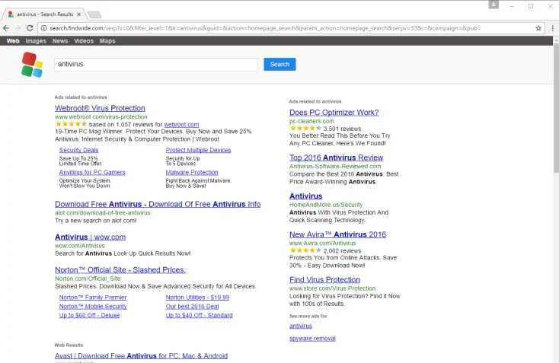Image resolution: width=559 pixels, height=363 pixels.
Task: Click the Chrome user profile icon
Action: [494, 5]
